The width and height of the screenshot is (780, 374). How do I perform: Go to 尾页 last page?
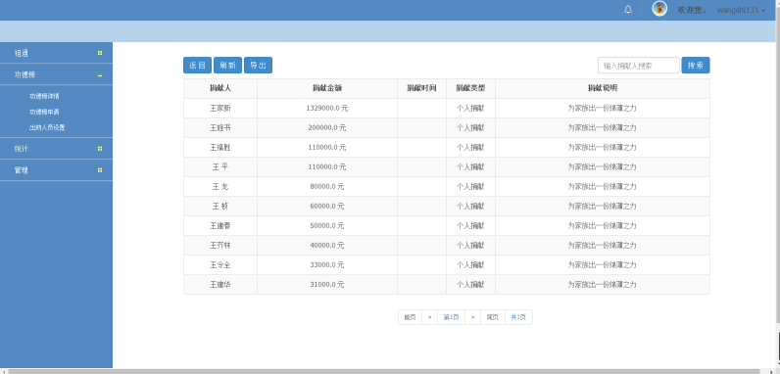[x=493, y=317]
